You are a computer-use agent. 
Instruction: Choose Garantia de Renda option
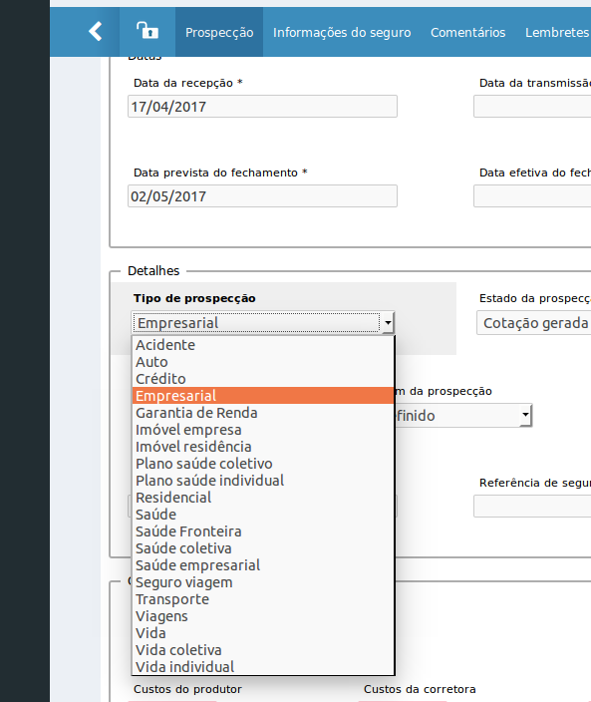[263, 413]
